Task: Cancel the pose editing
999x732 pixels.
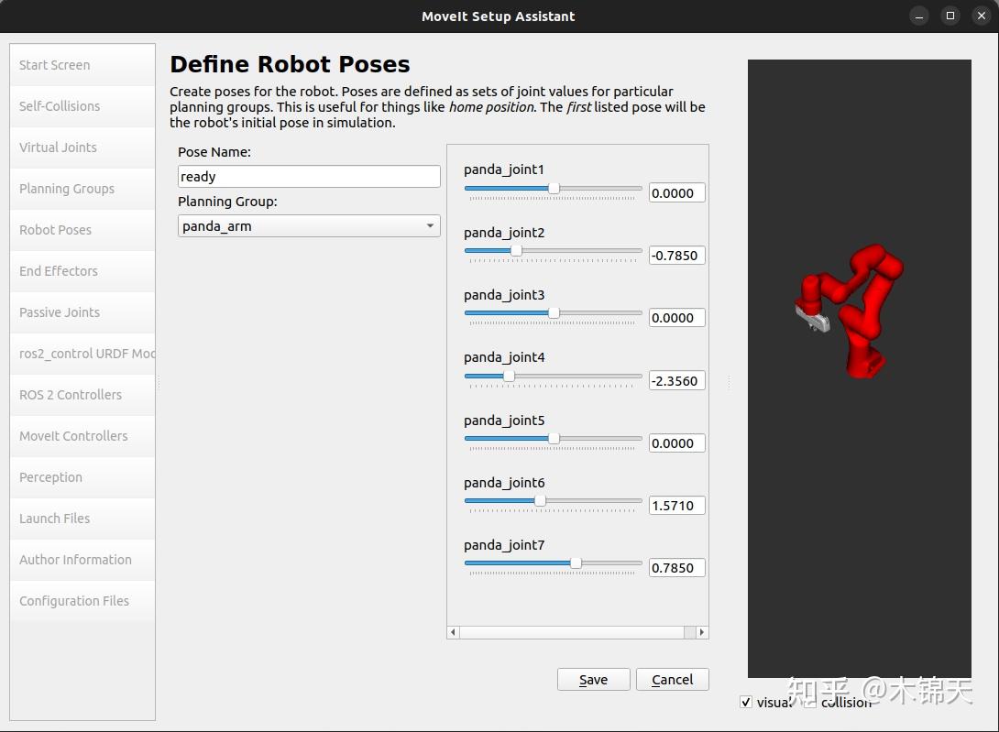Action: point(672,679)
